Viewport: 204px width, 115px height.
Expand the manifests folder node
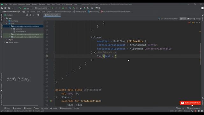coord(7,21)
